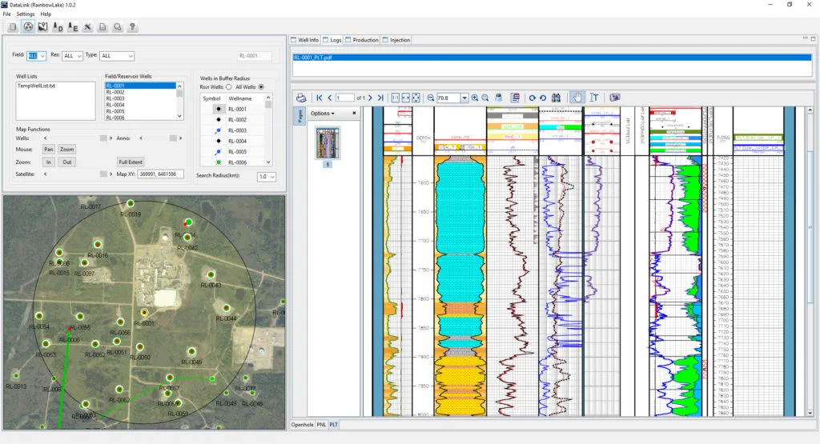Open the Settings menu
The width and height of the screenshot is (820, 444).
point(26,14)
